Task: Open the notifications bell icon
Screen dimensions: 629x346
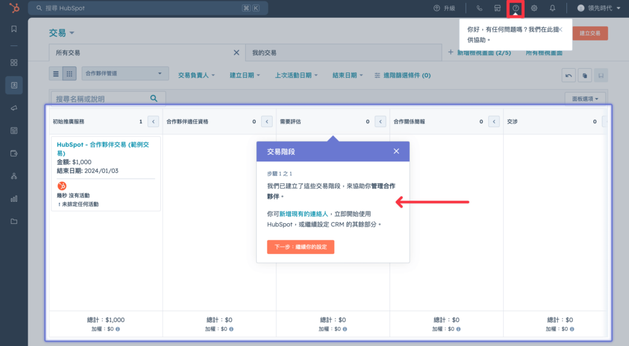Action: pyautogui.click(x=552, y=8)
